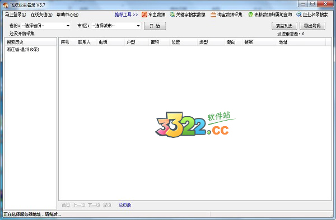The height and width of the screenshot is (220, 336).
Task: Open the 帮助中心 menu
Action: (68, 15)
